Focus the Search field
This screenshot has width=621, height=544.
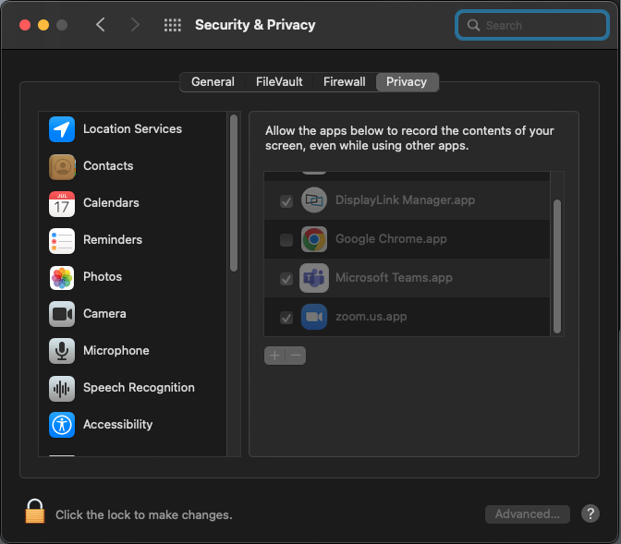pos(532,25)
